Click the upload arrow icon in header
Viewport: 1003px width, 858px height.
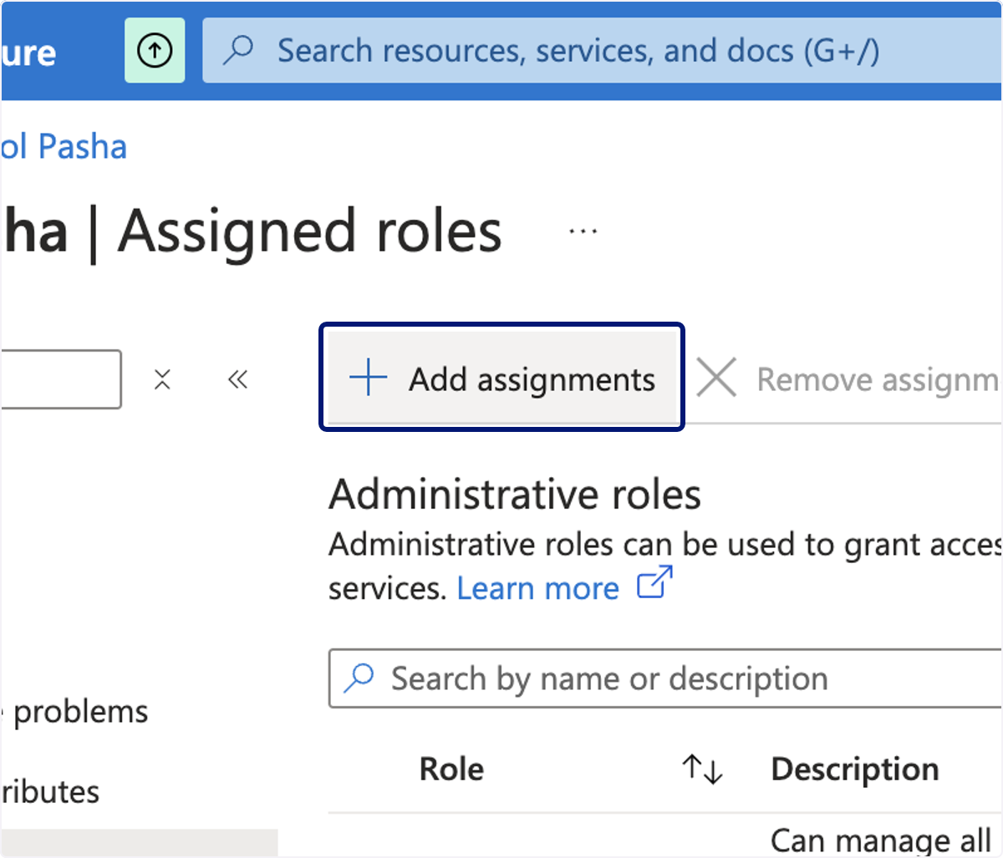click(x=155, y=51)
